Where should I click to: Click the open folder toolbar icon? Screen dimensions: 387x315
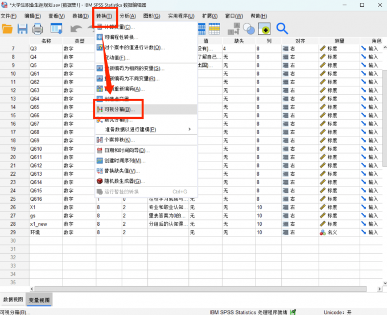7,29
